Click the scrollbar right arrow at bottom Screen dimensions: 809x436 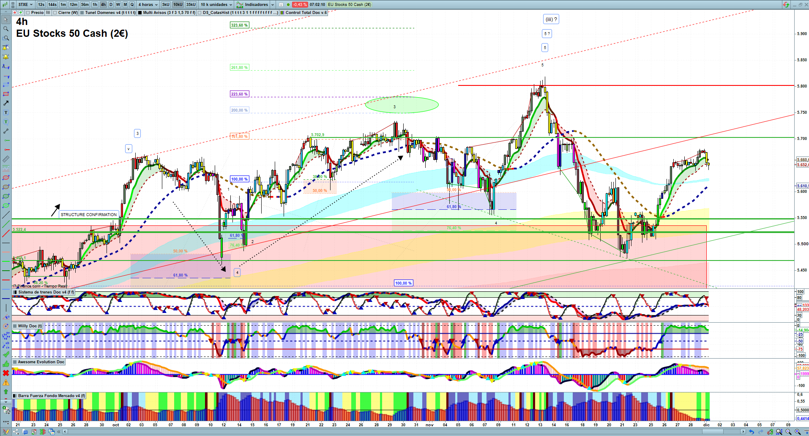tap(743, 432)
